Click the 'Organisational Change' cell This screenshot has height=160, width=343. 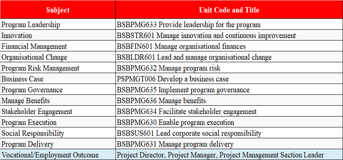tap(58, 57)
